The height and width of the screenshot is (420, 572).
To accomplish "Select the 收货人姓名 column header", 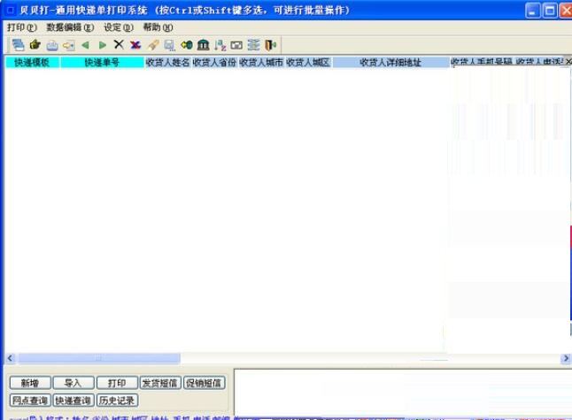I will 168,62.
